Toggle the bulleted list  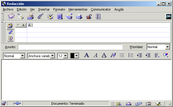(122, 55)
